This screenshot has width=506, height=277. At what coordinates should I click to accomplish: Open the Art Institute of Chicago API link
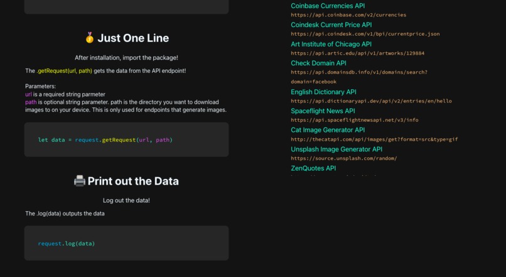[x=331, y=44]
